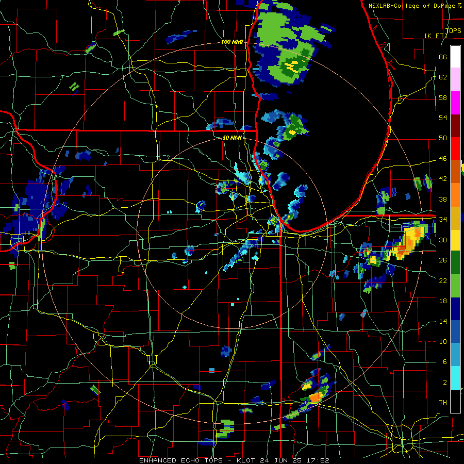
Task: Click the legend value "42"
Action: (443, 179)
